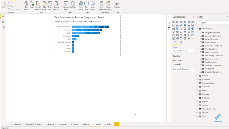Choose the Area chart visualization
This screenshot has height=129, width=229.
click(x=177, y=25)
